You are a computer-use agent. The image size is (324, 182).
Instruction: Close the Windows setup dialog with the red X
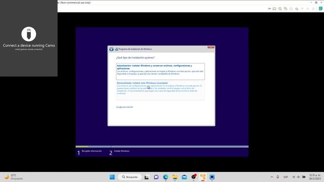tap(211, 47)
